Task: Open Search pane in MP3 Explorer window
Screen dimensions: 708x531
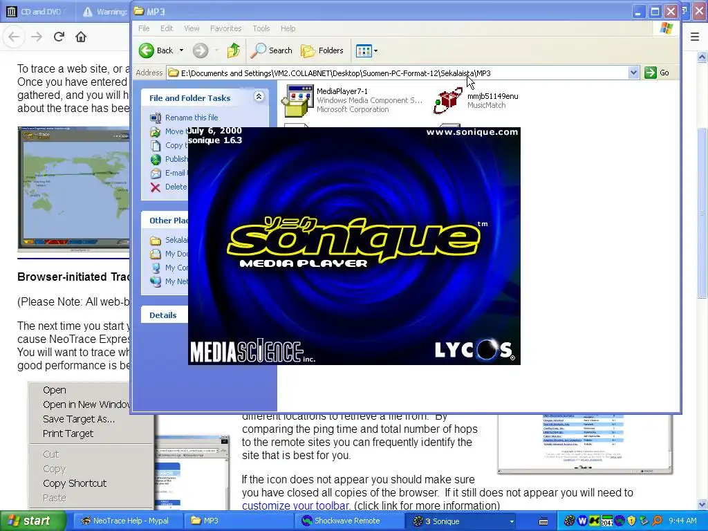Action: point(272,50)
